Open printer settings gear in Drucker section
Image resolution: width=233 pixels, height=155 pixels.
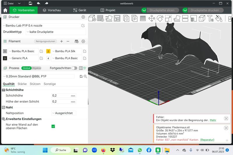click(83, 17)
